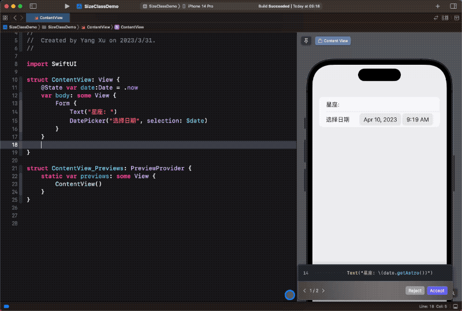Click the blue circle indicator near the editor's bottom edge
The height and width of the screenshot is (311, 462).
(290, 295)
